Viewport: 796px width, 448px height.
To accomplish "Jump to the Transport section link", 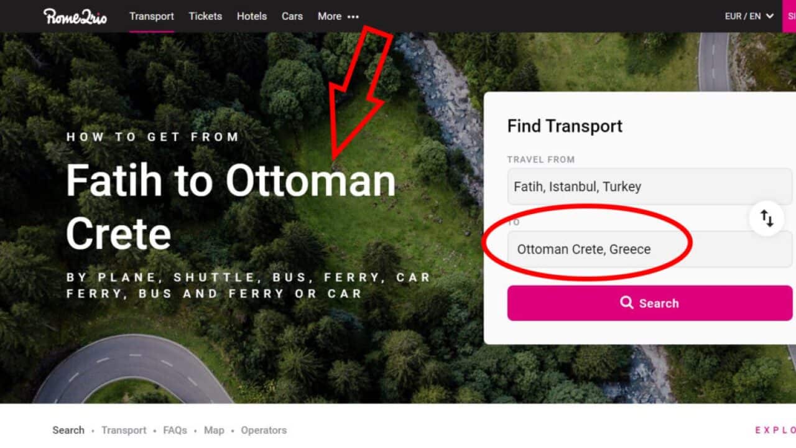I will pos(124,430).
